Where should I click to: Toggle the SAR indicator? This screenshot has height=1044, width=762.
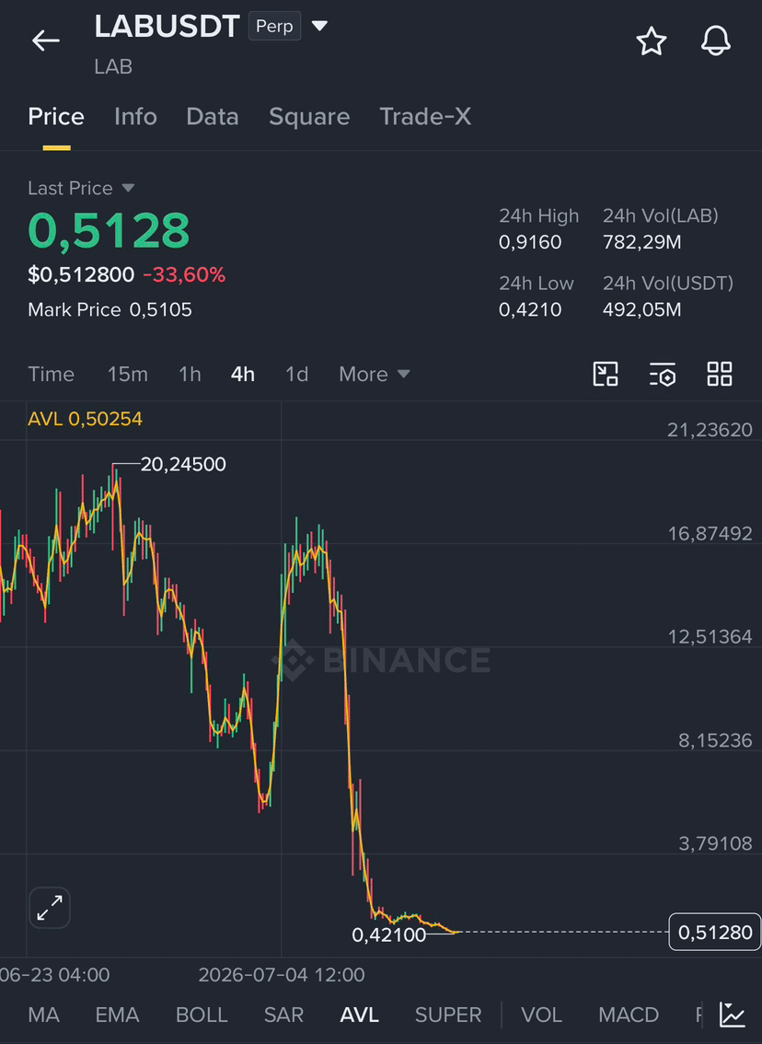[x=283, y=1015]
